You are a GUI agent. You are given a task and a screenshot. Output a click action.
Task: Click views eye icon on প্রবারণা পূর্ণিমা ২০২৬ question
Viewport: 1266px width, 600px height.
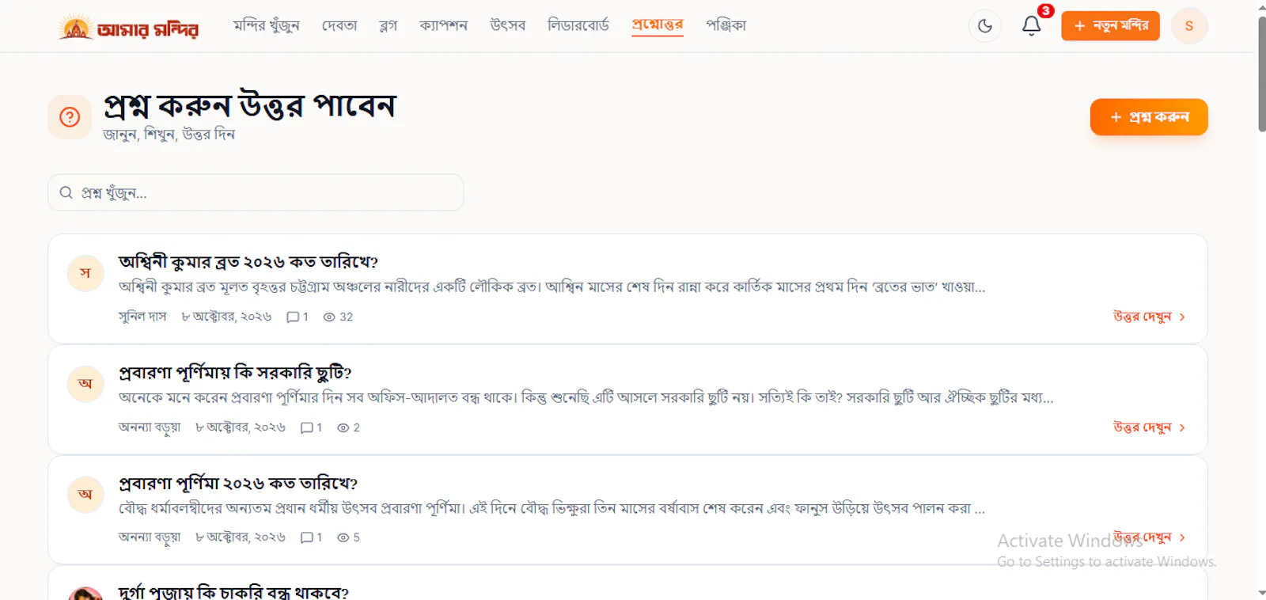(343, 537)
